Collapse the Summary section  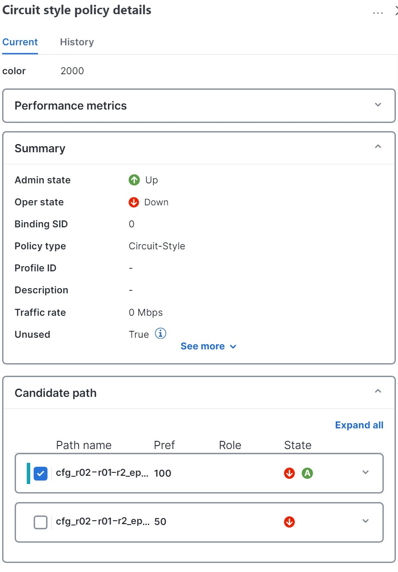pyautogui.click(x=378, y=147)
